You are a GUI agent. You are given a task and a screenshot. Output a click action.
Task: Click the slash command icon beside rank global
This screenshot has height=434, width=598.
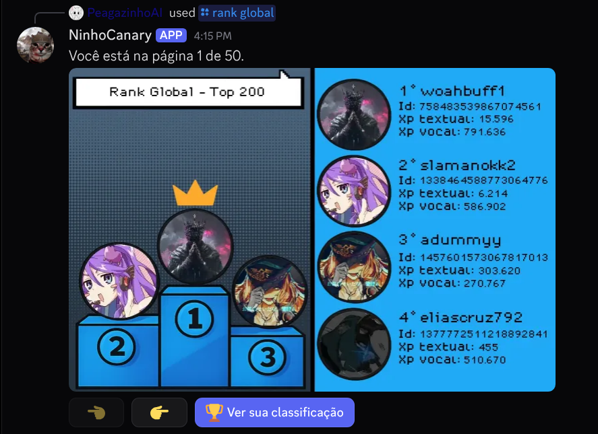205,13
